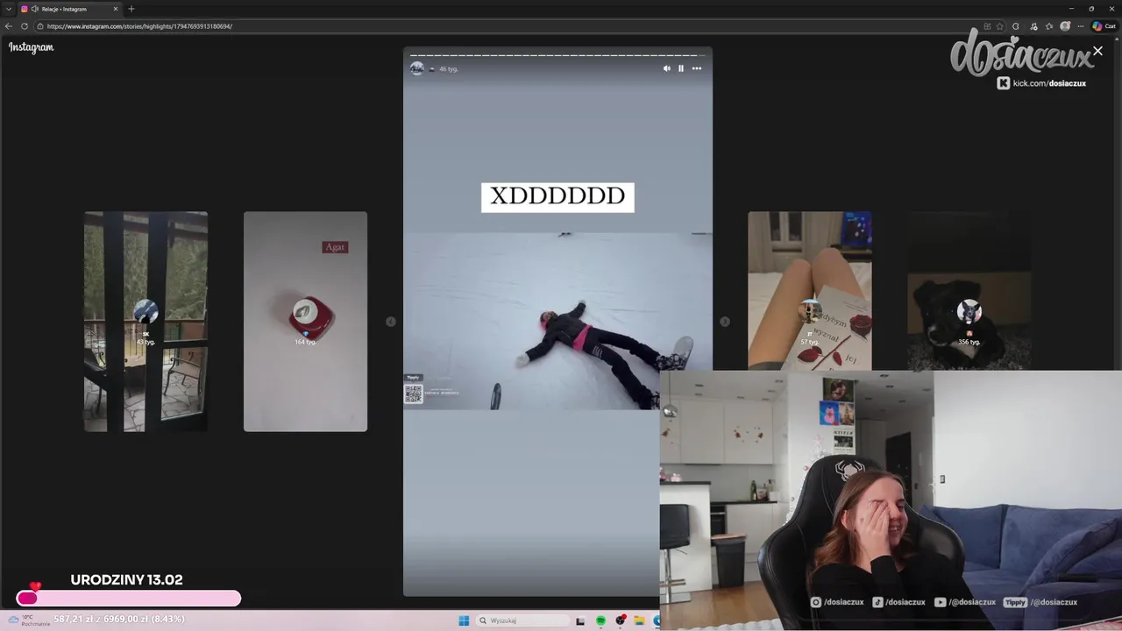Select the 'Relacje • Instagram' tab
This screenshot has height=631, width=1122.
68,9
